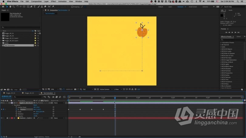Toggle the Anchor Point stopwatch
Viewport: 246px width, 138px height.
coord(16,107)
